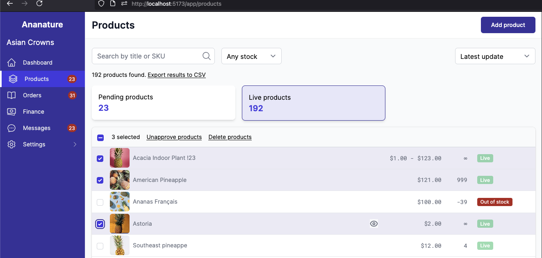The width and height of the screenshot is (542, 258).
Task: Click the Settings gear icon
Action: tap(11, 144)
